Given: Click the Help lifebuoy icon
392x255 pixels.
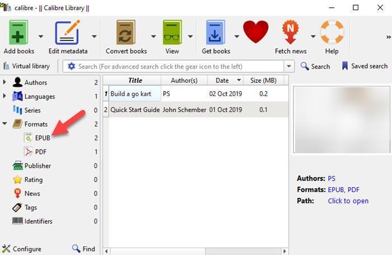Looking at the screenshot, I should pyautogui.click(x=332, y=32).
